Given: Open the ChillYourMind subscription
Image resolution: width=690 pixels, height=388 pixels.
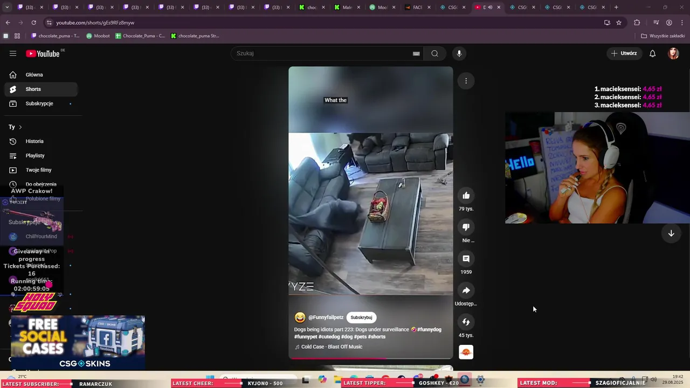Looking at the screenshot, I should pyautogui.click(x=41, y=237).
